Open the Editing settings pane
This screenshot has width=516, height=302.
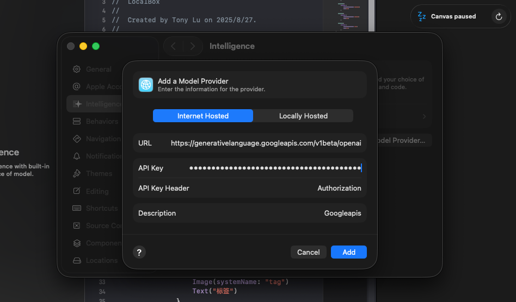[97, 191]
